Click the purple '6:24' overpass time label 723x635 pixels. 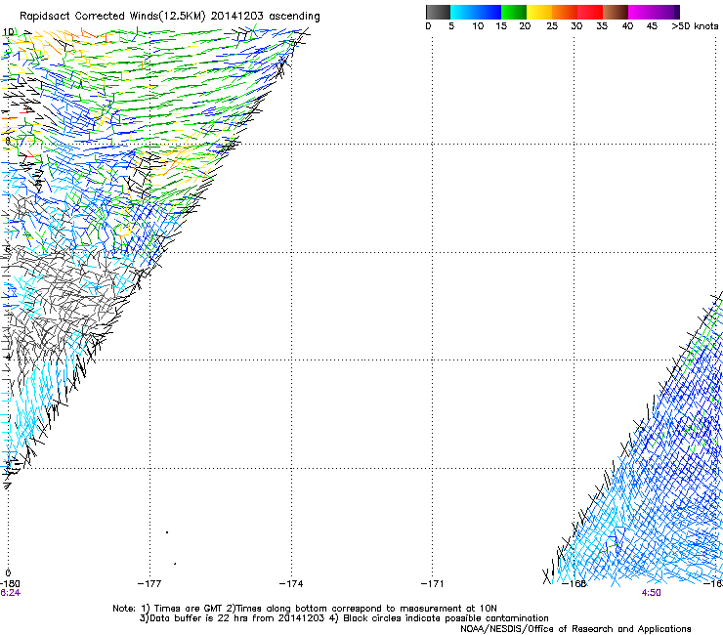(x=10, y=593)
